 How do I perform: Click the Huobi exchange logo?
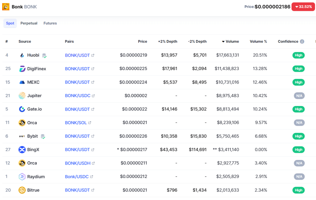click(x=22, y=55)
